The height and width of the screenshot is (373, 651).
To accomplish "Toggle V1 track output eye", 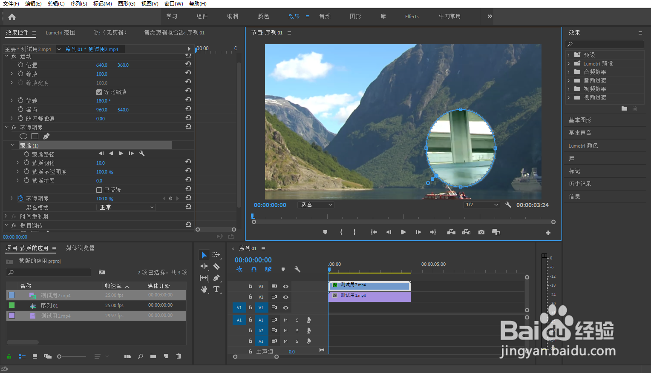I will pos(285,308).
